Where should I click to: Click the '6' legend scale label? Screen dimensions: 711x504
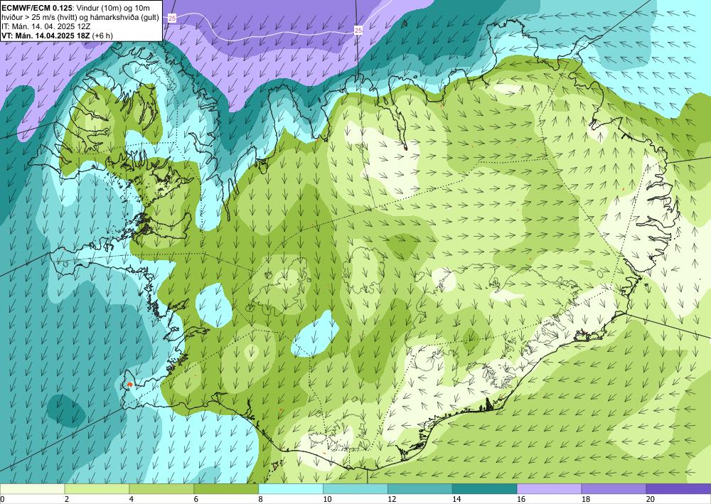(x=196, y=500)
